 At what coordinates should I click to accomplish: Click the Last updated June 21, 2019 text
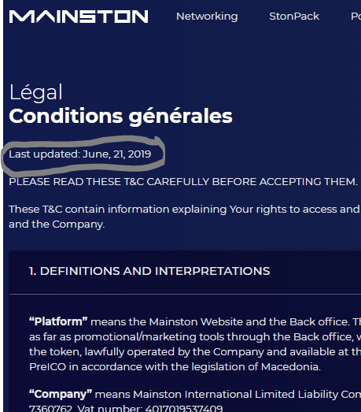[x=79, y=154]
